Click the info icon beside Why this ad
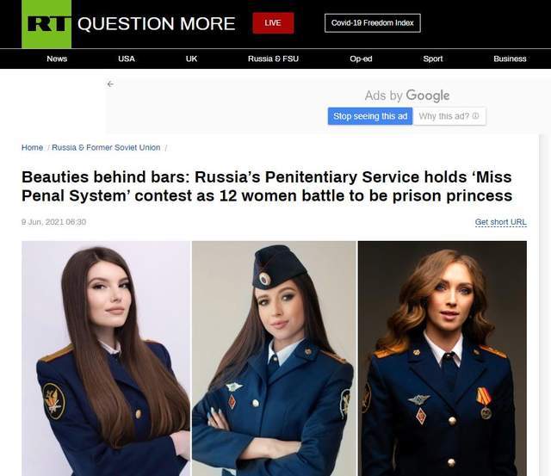Viewport: 551px width, 476px height. pos(475,116)
